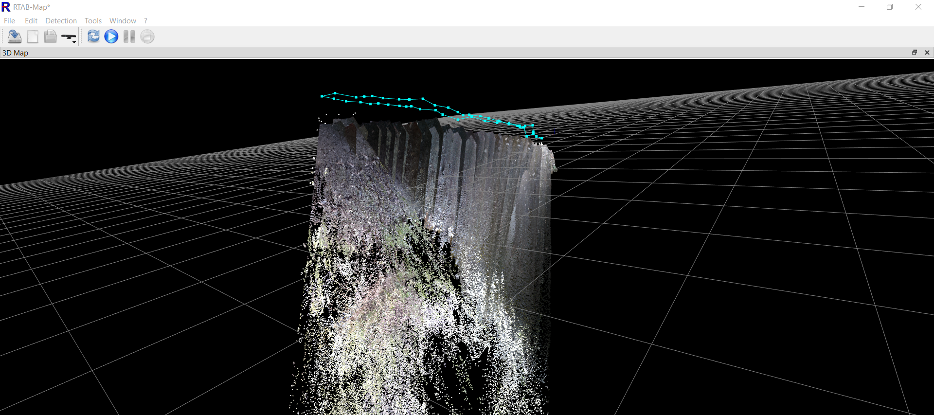Click the open database folder icon
The width and height of the screenshot is (934, 415).
point(50,36)
